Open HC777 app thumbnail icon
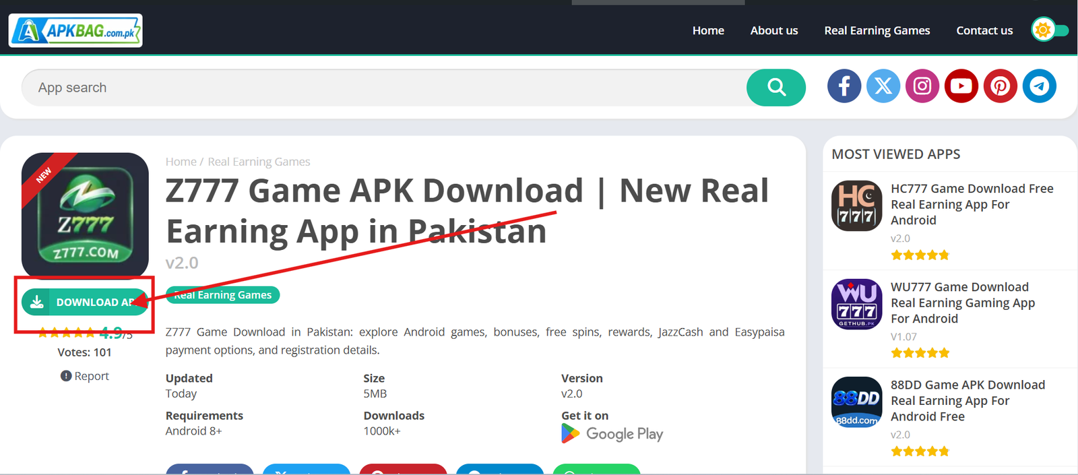The width and height of the screenshot is (1078, 475). coord(857,205)
